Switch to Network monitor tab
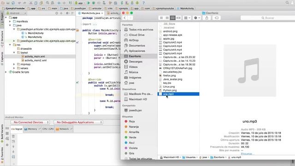This screenshot has width=295, height=166. click(64, 129)
